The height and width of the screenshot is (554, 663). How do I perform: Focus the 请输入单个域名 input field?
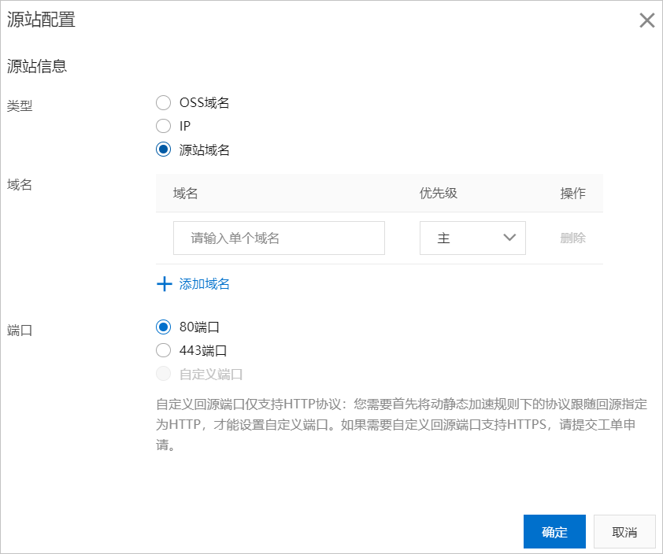[x=279, y=238]
